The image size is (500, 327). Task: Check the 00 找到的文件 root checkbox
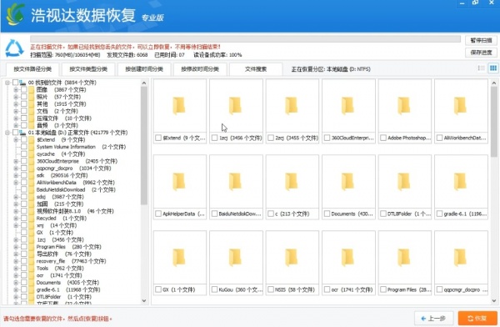click(15, 83)
